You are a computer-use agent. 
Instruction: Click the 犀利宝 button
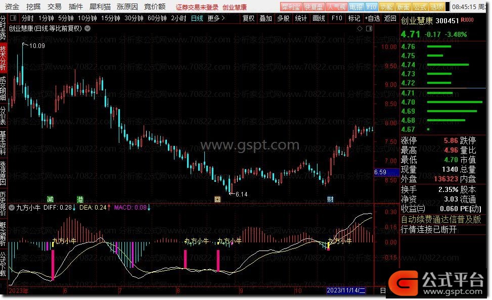pyautogui.click(x=291, y=7)
